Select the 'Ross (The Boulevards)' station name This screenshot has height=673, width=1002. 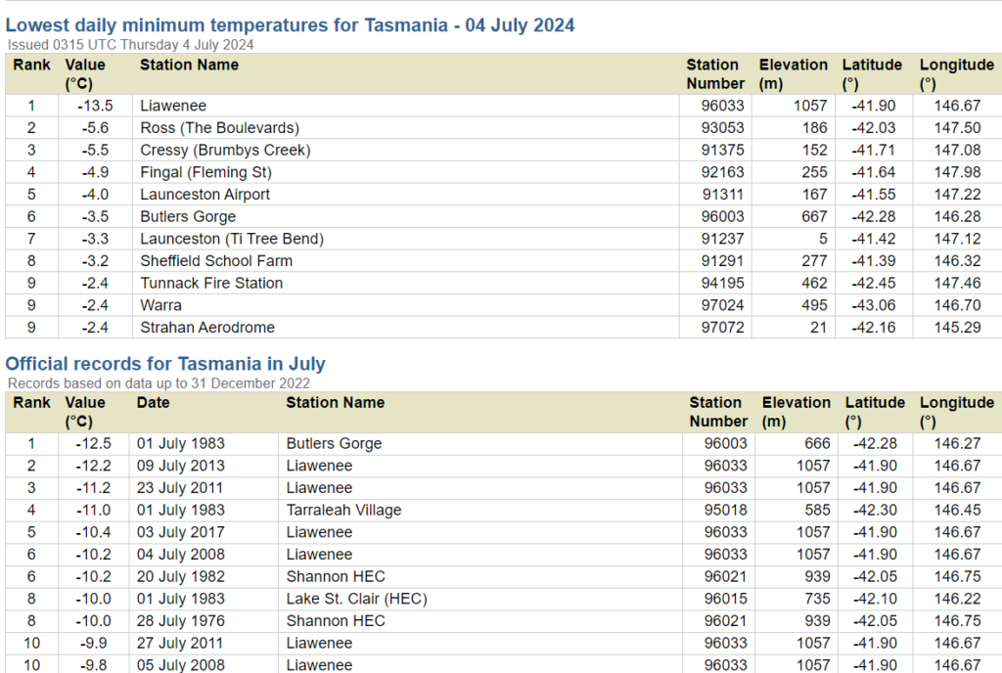pyautogui.click(x=219, y=128)
